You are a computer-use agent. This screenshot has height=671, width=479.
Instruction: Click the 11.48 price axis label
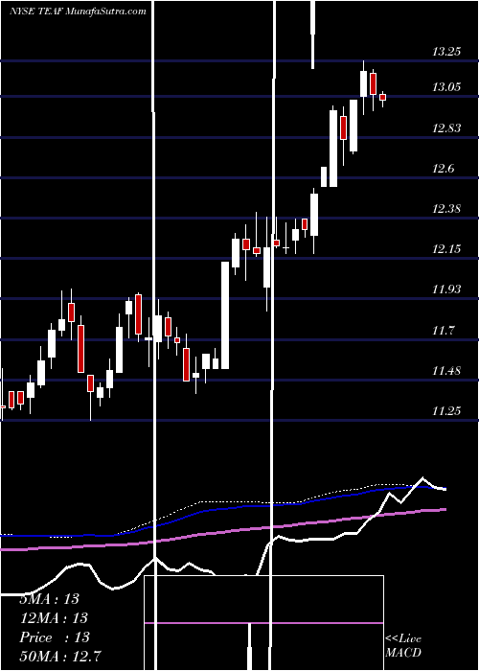coord(446,371)
